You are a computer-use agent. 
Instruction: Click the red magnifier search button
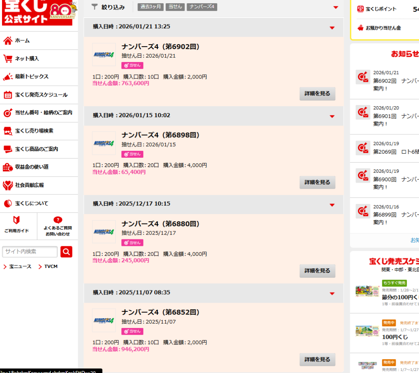[66, 252]
